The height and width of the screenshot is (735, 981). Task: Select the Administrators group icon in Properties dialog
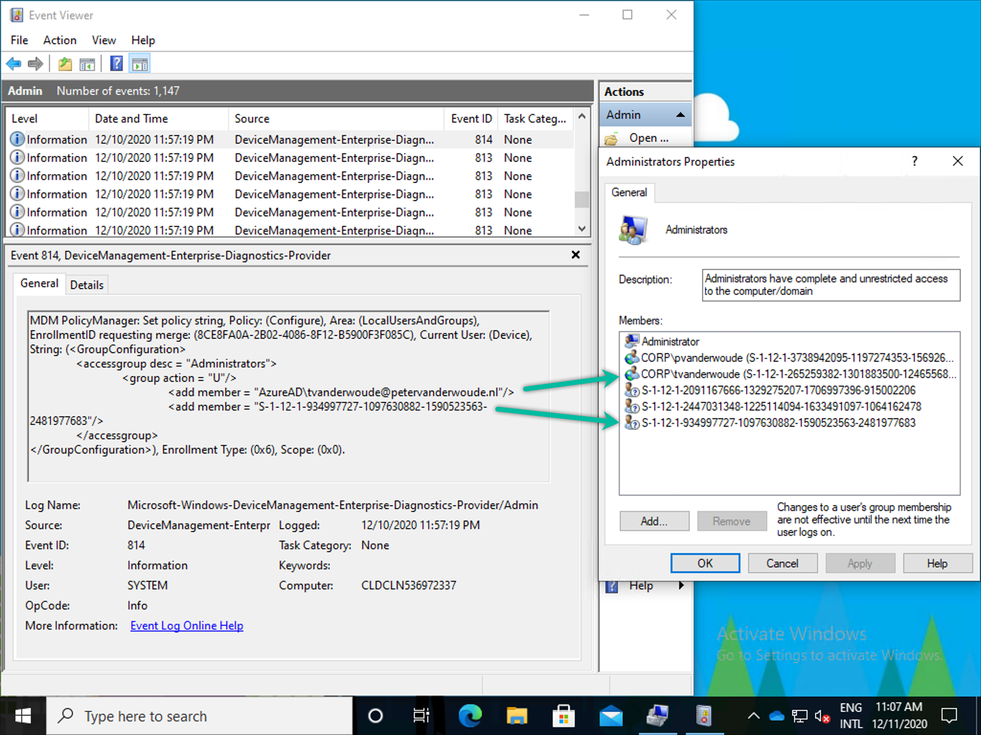pos(632,230)
